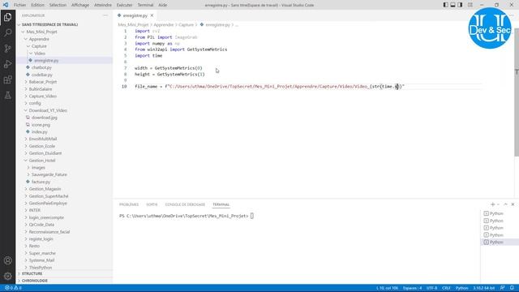This screenshot has height=292, width=519.
Task: Open the Terminal menu
Action: click(145, 5)
